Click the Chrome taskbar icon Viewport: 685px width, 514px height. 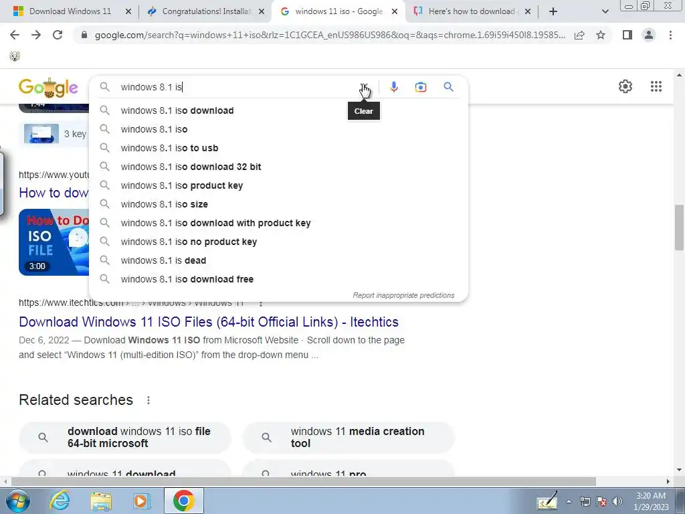(183, 501)
